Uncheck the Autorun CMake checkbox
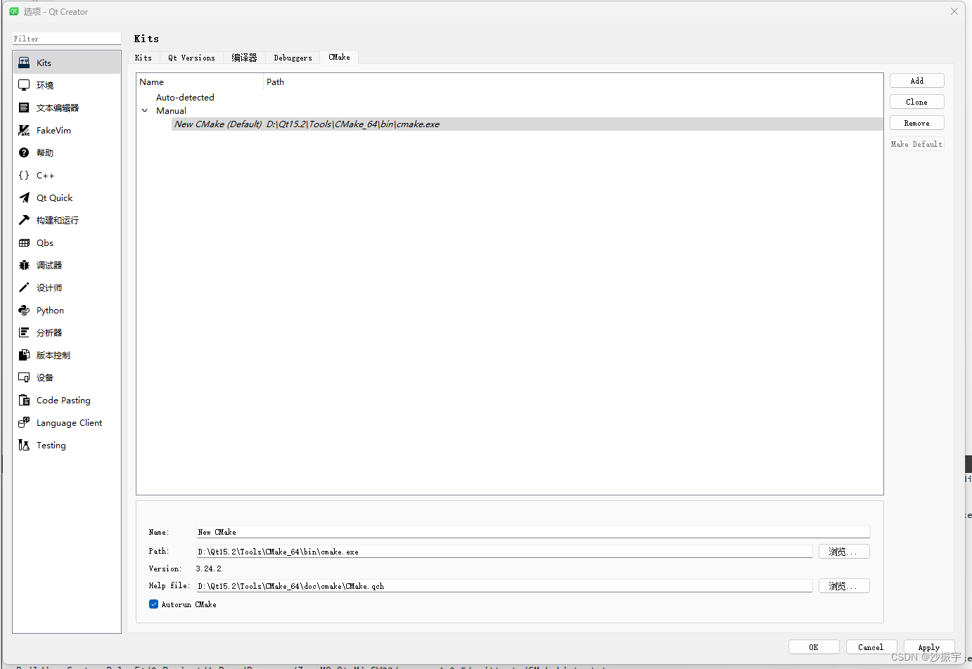 point(153,604)
